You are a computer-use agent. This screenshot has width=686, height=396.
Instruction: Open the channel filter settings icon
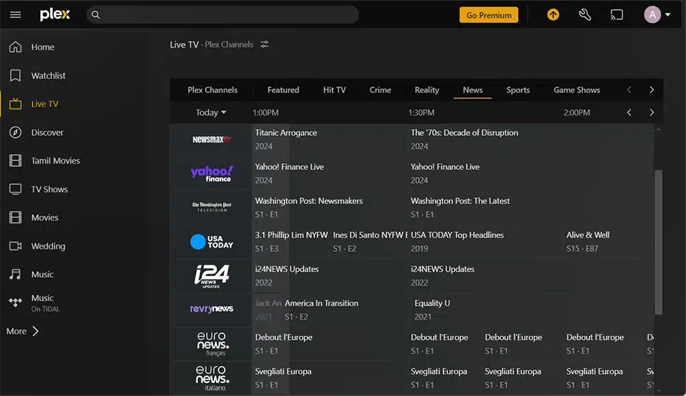(x=265, y=44)
